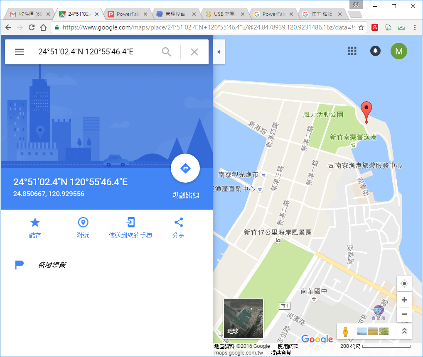Bookmark this page with star
423x357 pixels.
(361, 27)
